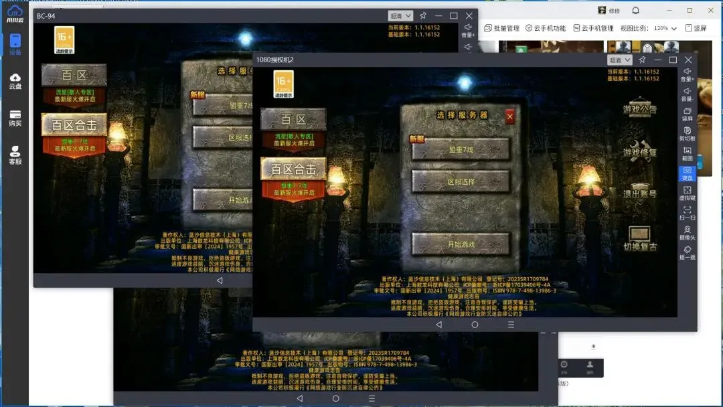Click 切换复古 switch retro in 1080授权机2 game
723x407 pixels.
640,240
